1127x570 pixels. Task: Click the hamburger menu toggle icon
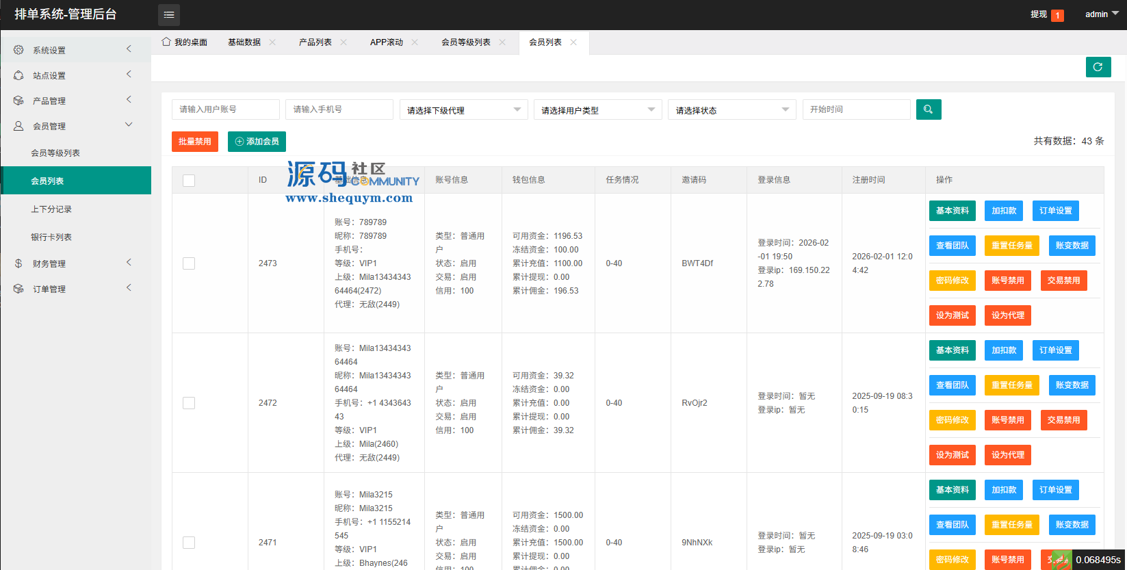[x=169, y=14]
